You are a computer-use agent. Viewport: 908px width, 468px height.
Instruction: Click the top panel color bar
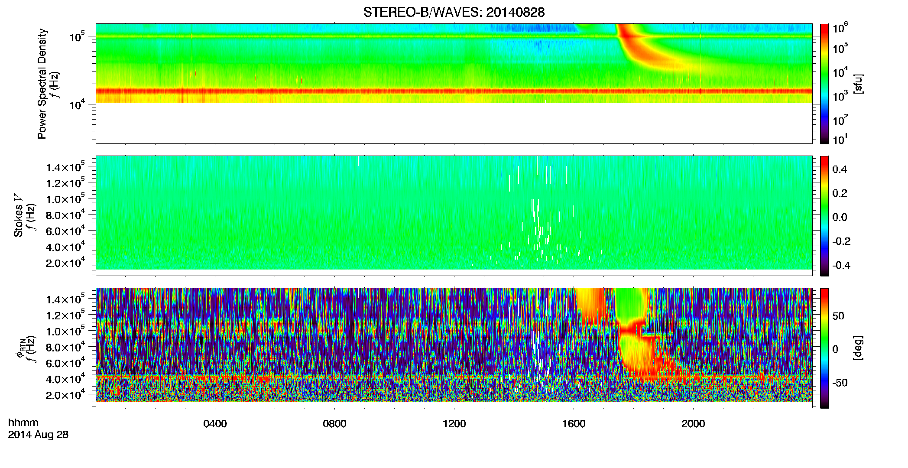point(824,84)
